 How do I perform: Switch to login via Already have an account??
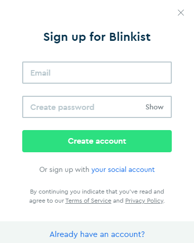97,234
